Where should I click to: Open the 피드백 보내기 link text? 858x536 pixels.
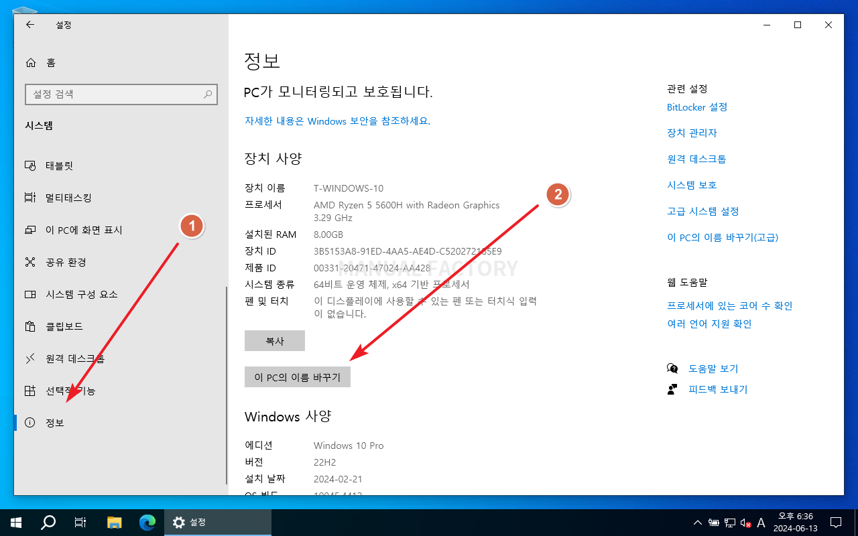(718, 390)
